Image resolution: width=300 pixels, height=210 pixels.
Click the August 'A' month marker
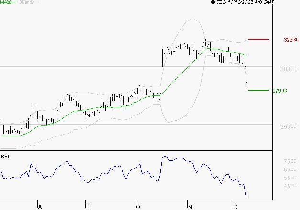pyautogui.click(x=40, y=207)
